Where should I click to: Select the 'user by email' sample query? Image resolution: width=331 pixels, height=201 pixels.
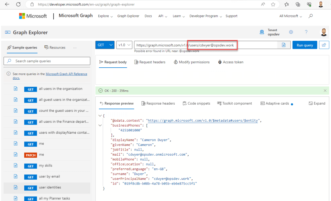click(x=49, y=176)
